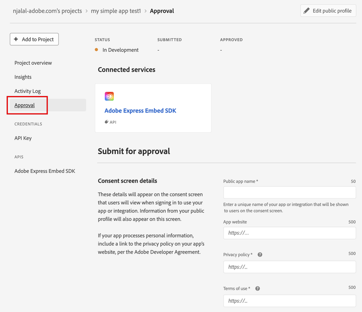The height and width of the screenshot is (312, 362).
Task: Go to my simple app test1 breadcrumb
Action: click(116, 11)
